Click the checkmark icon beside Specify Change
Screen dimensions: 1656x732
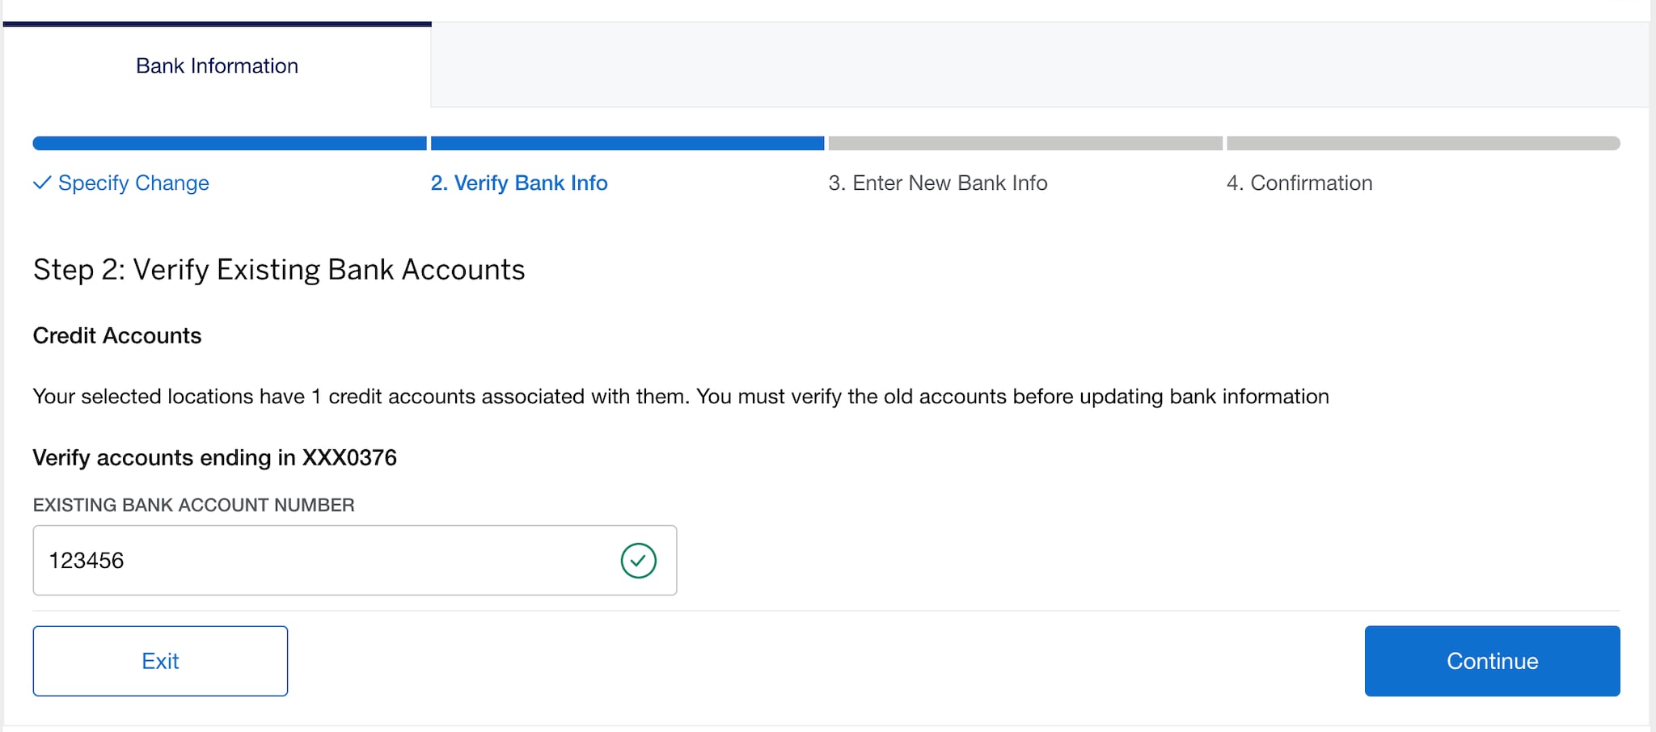43,183
